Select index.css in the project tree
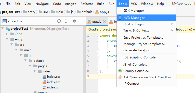The height and width of the screenshot is (93, 195). click(54, 77)
